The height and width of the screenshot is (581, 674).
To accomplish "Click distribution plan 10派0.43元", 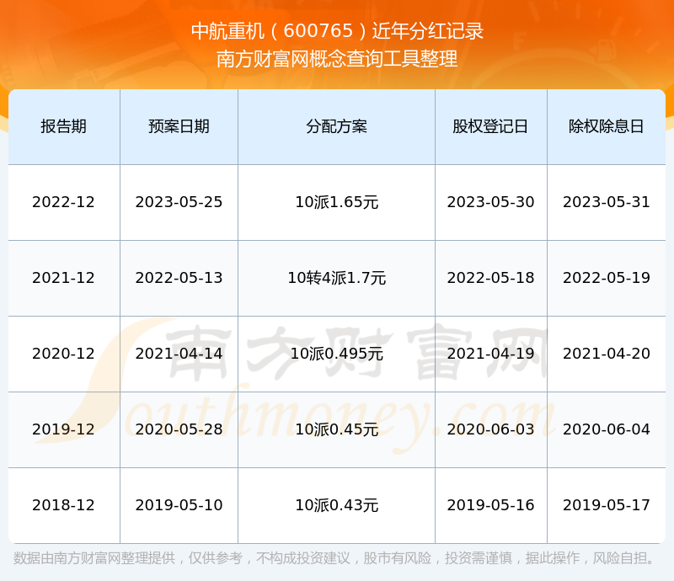I will (x=336, y=505).
